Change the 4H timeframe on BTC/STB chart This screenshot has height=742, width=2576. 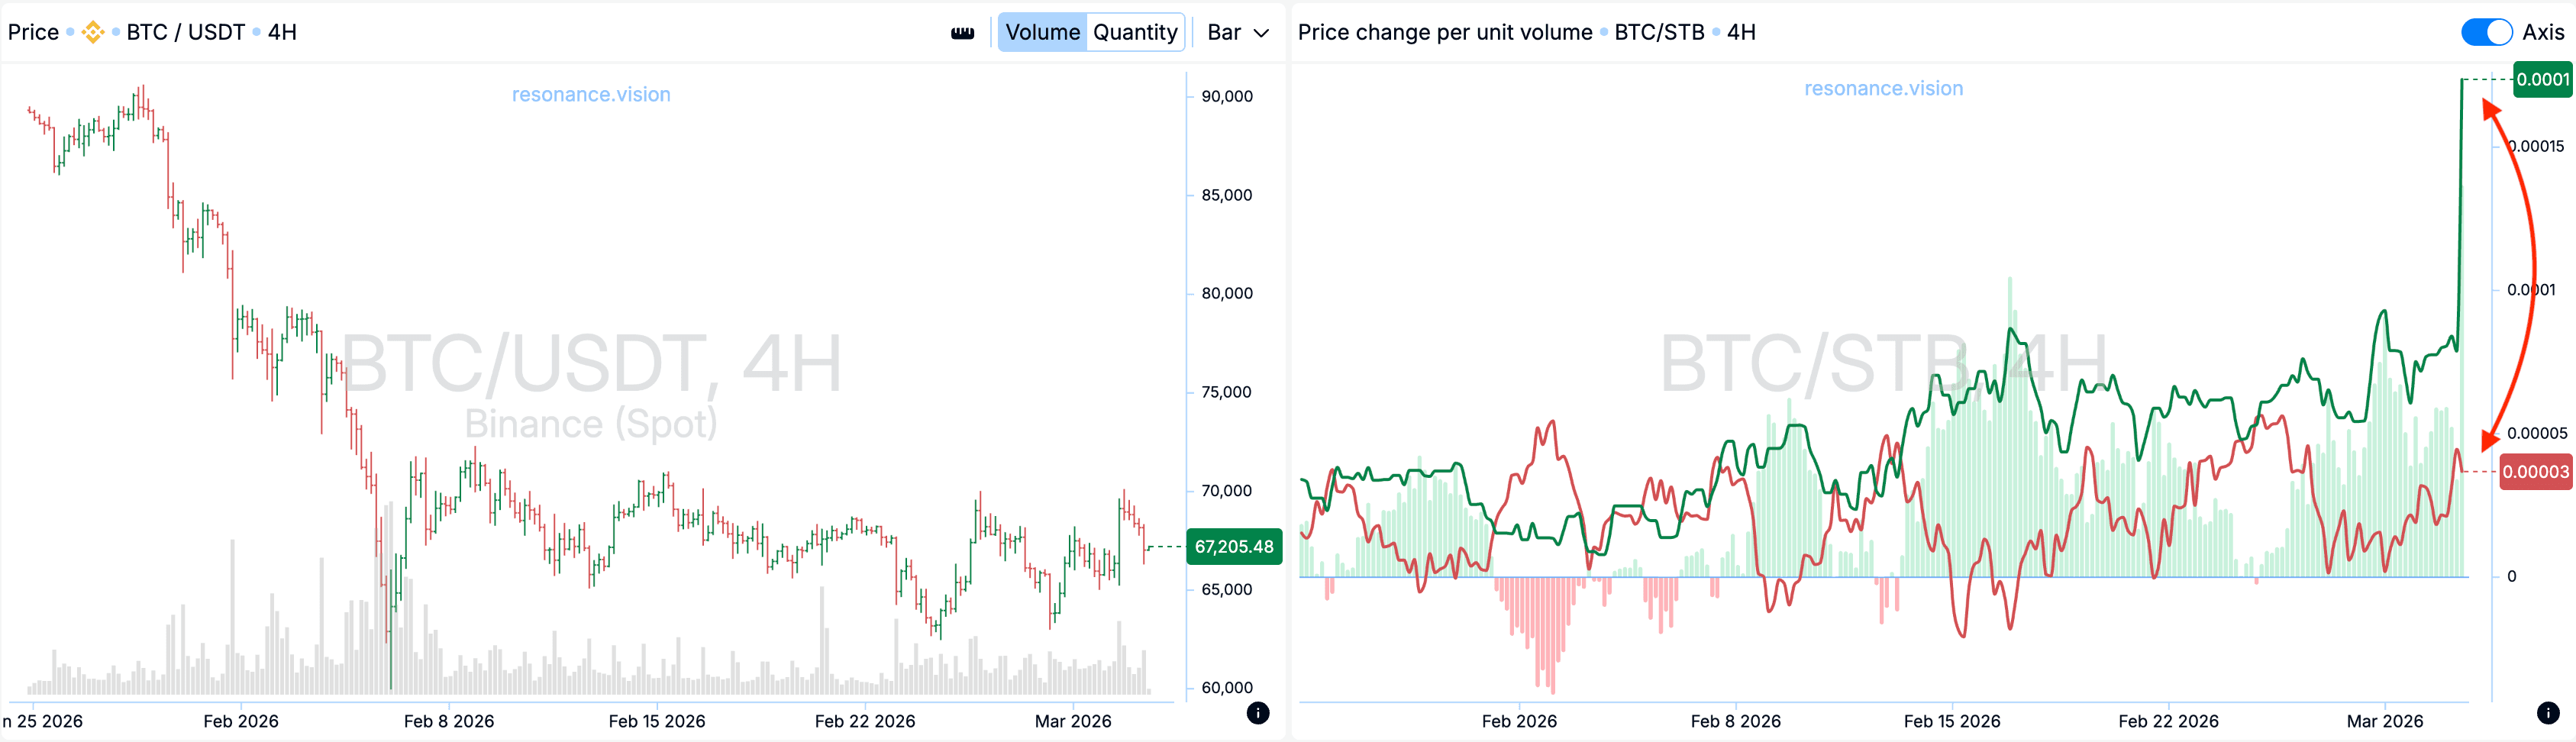click(x=1741, y=32)
